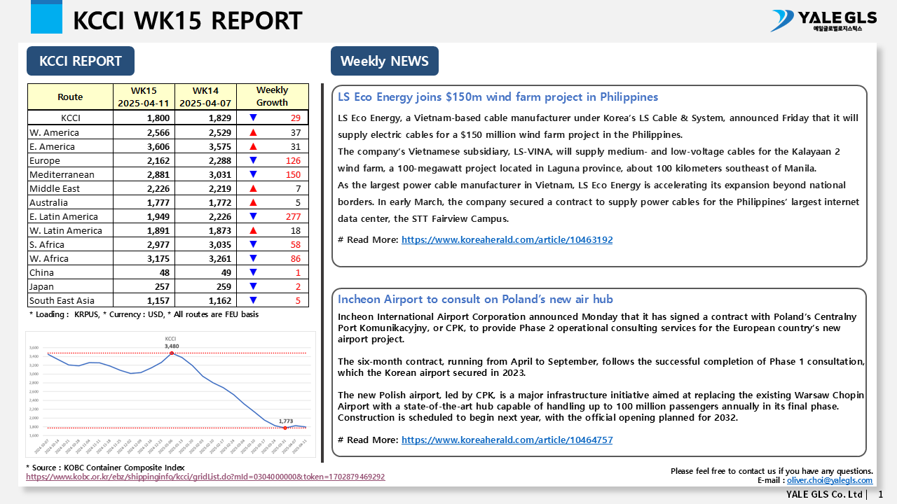Open the KOBC source URL link

[205, 477]
